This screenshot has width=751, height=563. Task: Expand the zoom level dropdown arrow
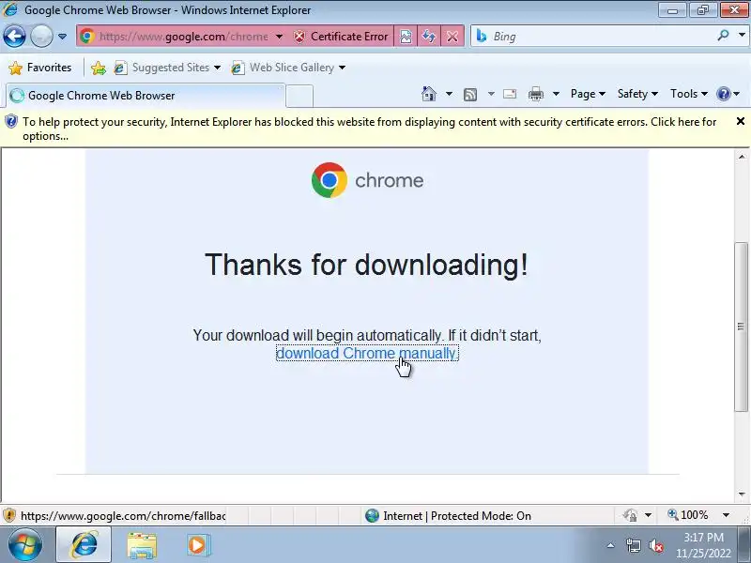[x=726, y=515]
